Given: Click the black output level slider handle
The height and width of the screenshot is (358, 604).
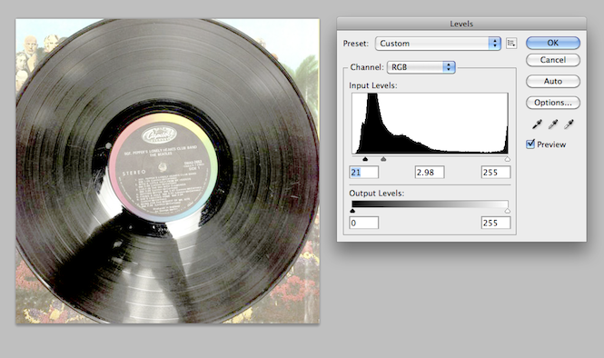Looking at the screenshot, I should 352,211.
